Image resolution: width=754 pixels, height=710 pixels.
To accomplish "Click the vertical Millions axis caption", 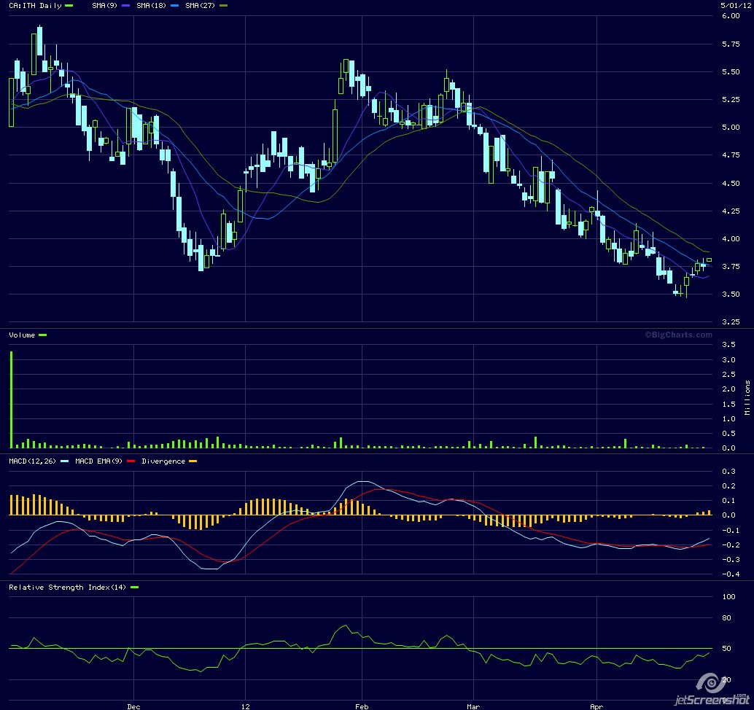I will point(747,397).
